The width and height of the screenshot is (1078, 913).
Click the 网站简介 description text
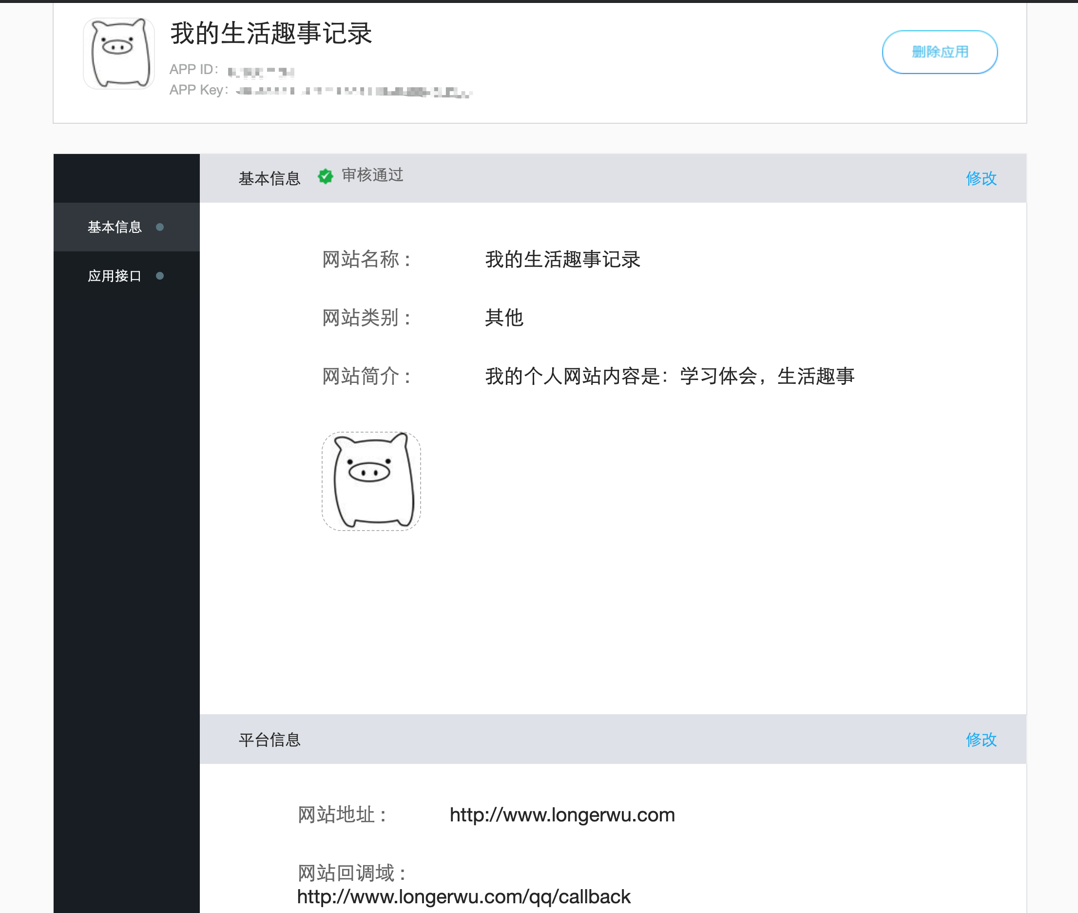[x=669, y=376]
